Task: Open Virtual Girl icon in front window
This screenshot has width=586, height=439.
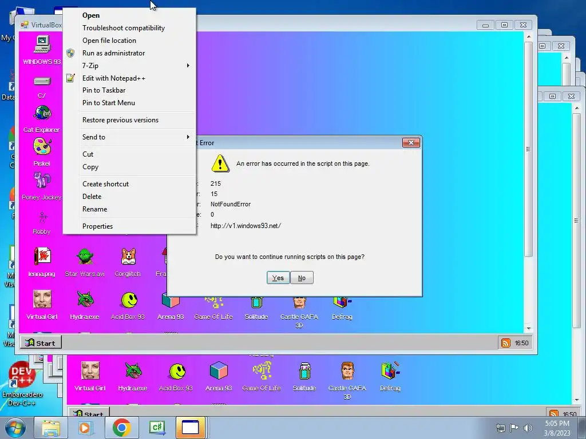Action: pos(42,300)
